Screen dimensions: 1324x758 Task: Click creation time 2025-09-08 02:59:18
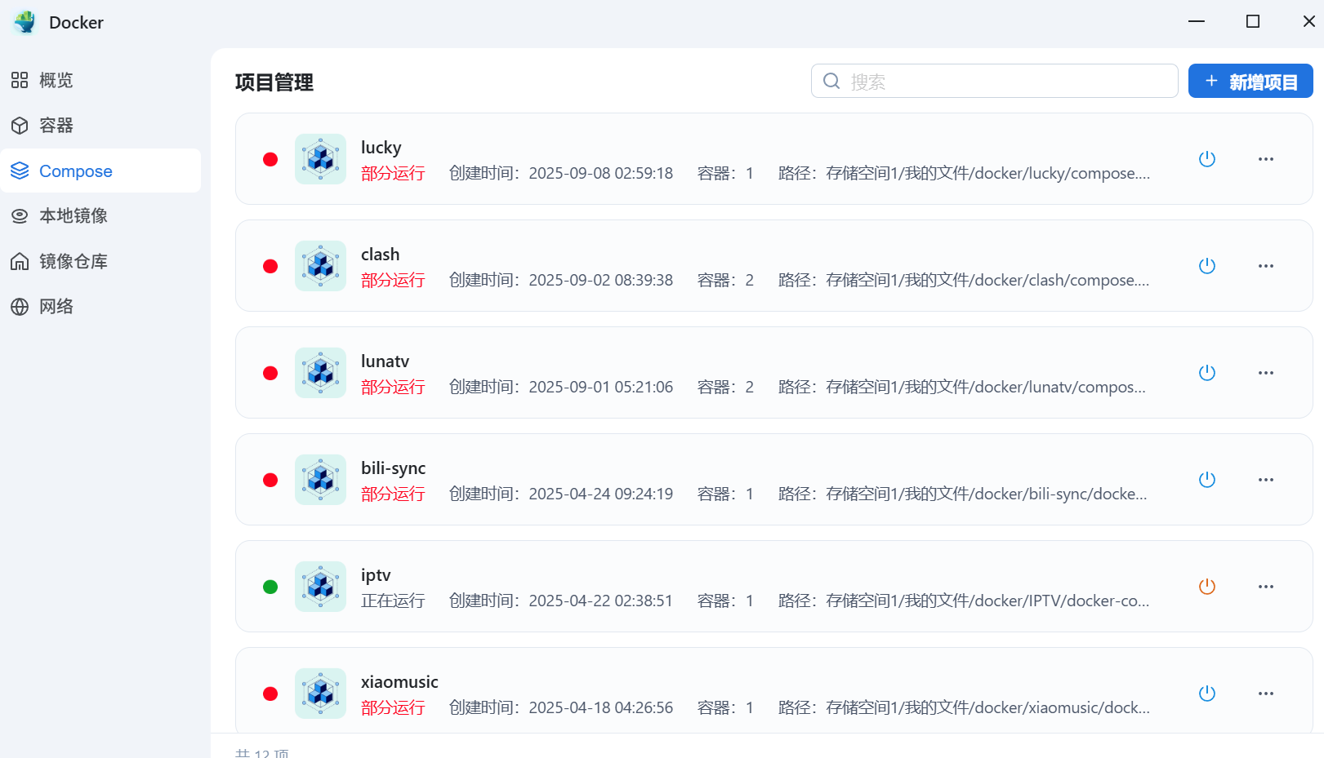(x=601, y=173)
